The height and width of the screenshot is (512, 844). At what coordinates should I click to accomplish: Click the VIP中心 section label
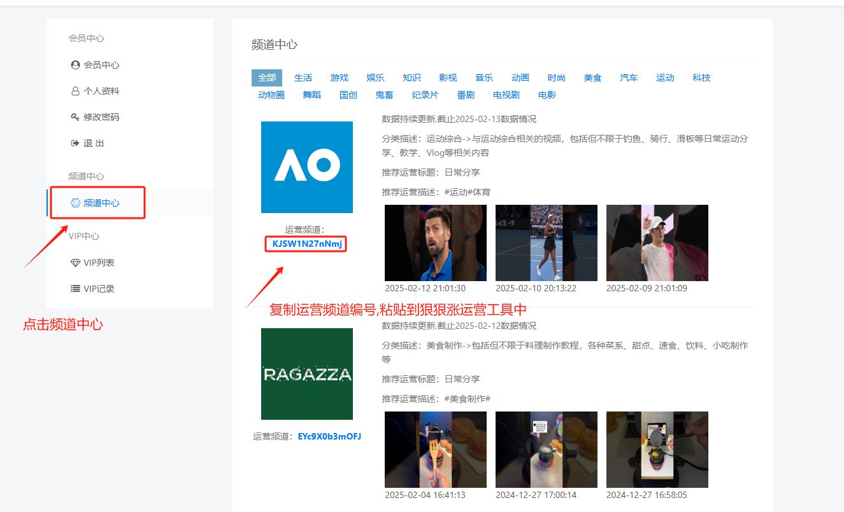[x=84, y=236]
